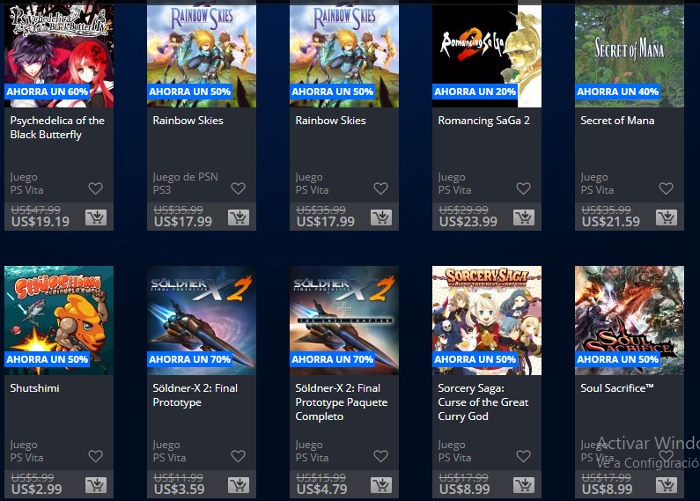Open PS Vita Rainbow Skies cover thumbnail
The image size is (700, 501).
[x=344, y=55]
